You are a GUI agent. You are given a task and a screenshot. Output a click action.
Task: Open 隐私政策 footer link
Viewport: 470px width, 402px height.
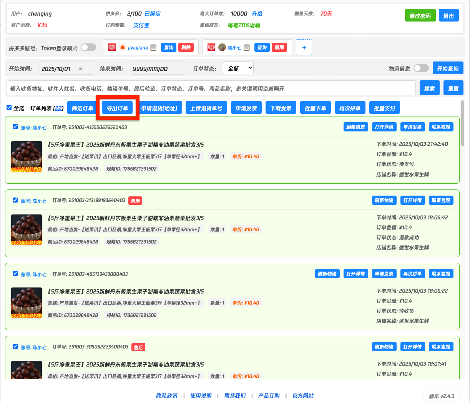pos(167,396)
